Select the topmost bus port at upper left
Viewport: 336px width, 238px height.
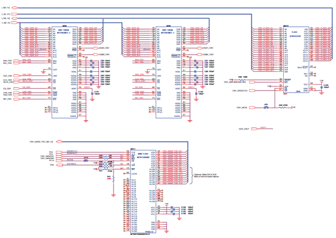(x=15, y=8)
